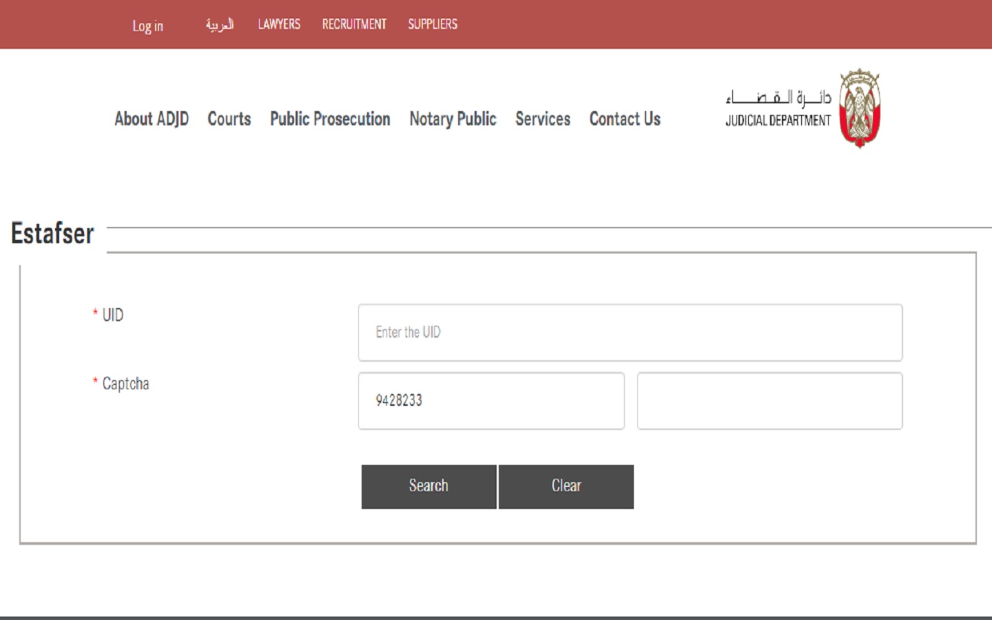Click the Enter the UID field
This screenshot has height=620, width=992.
pyautogui.click(x=629, y=332)
